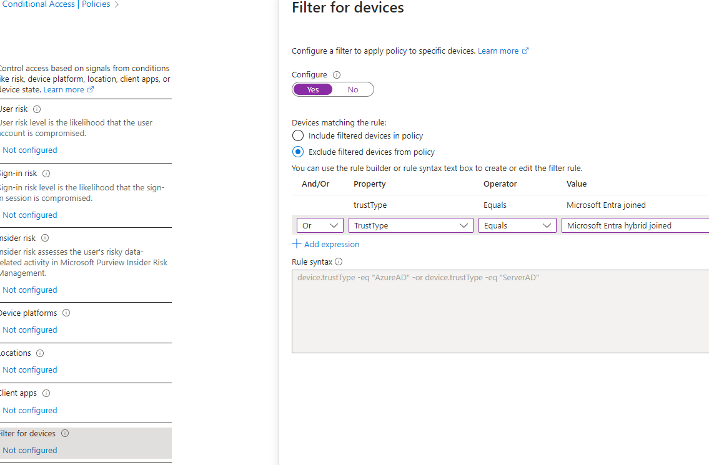Open Insider risk Not configured link

[x=30, y=290]
